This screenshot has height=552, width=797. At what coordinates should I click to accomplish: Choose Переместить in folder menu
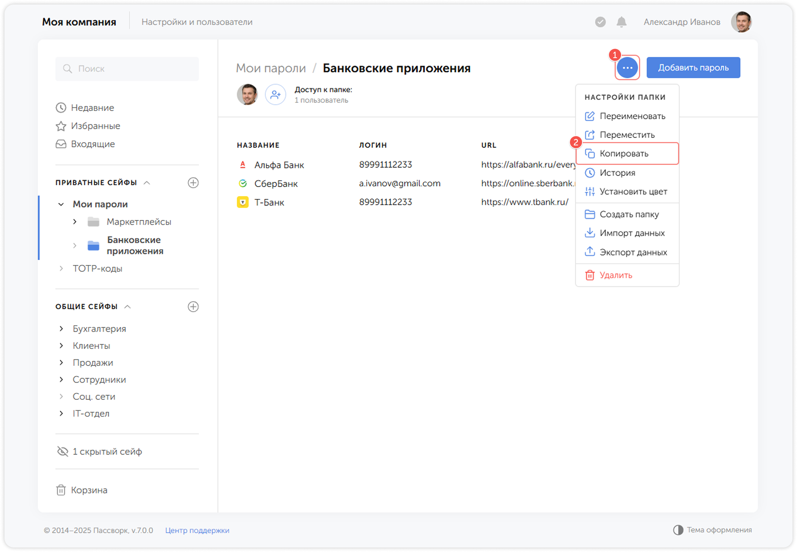coord(627,135)
